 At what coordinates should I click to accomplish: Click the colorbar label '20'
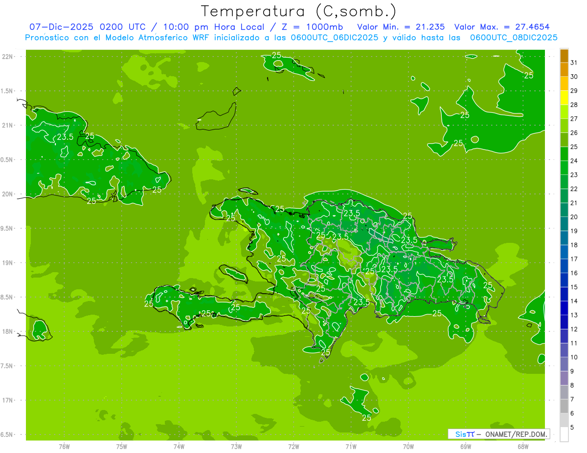574,217
